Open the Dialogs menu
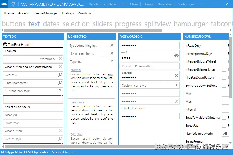Image resolution: width=233 pixels, height=155 pixels. (x=68, y=13)
